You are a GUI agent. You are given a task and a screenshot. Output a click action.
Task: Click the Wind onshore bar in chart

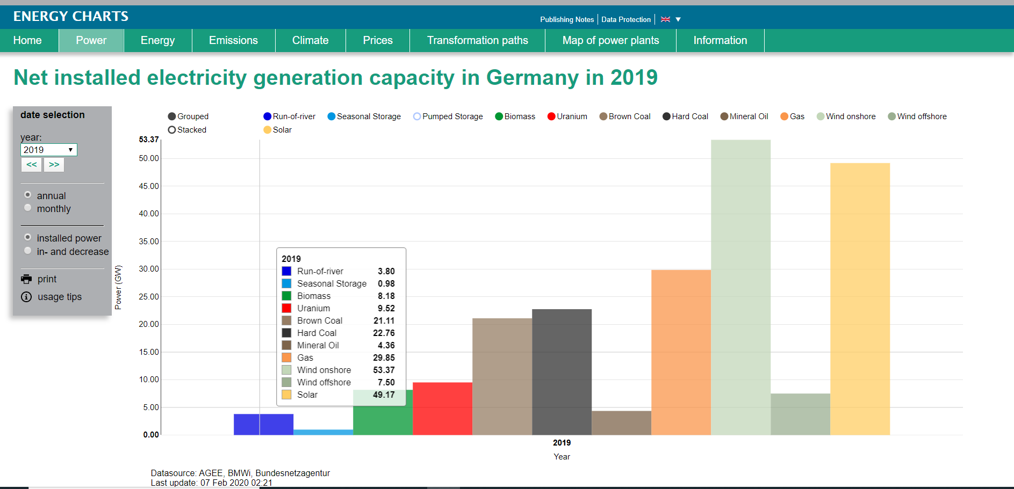(740, 287)
